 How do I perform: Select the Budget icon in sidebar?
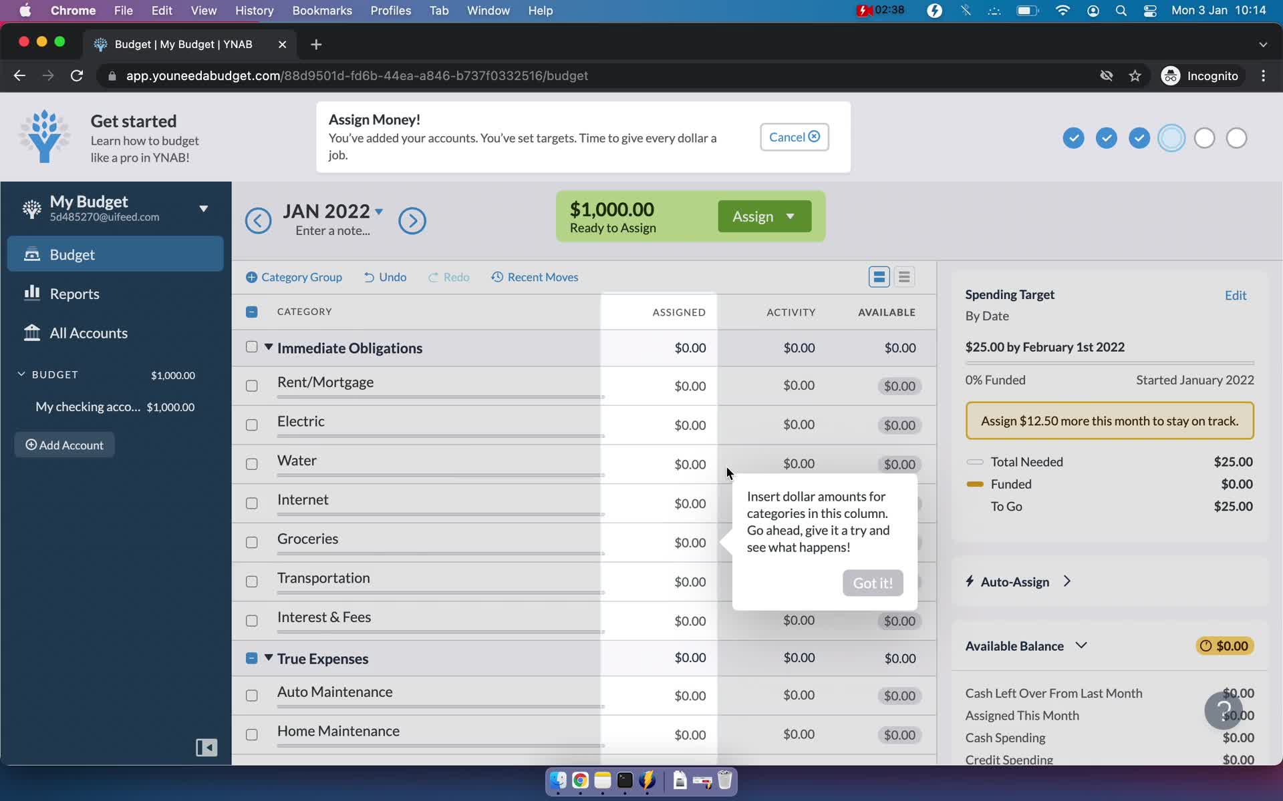tap(31, 255)
